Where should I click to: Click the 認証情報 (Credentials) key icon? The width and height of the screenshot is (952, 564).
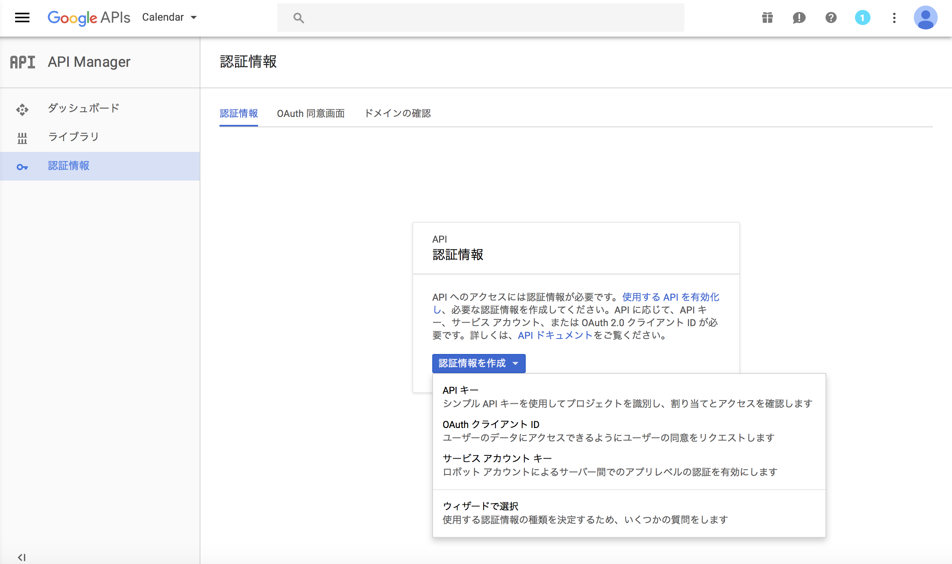click(x=22, y=167)
